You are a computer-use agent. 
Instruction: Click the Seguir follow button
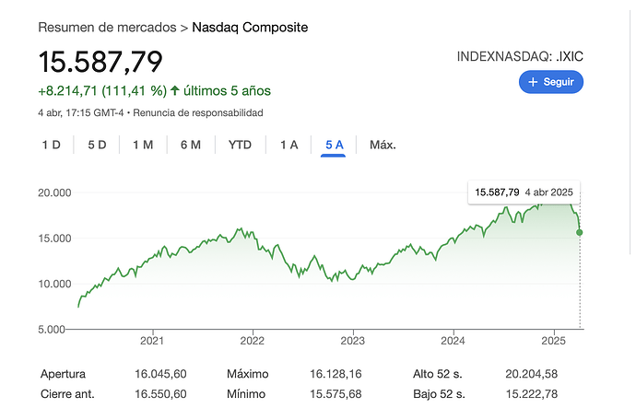coord(551,82)
